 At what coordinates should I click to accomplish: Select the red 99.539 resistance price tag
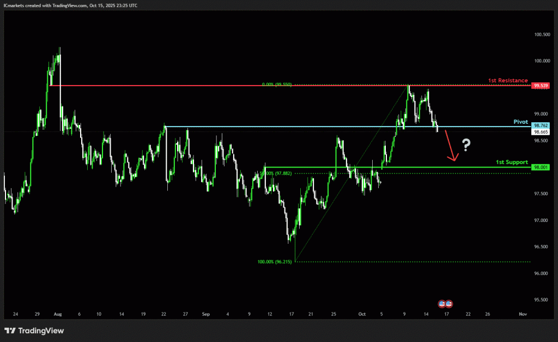[541, 86]
